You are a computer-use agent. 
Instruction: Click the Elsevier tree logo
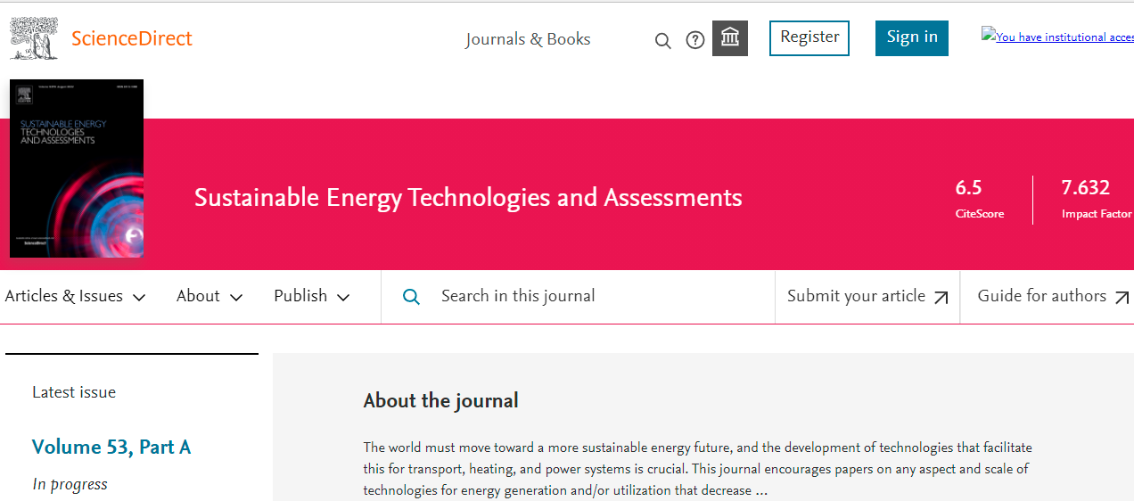pos(36,39)
